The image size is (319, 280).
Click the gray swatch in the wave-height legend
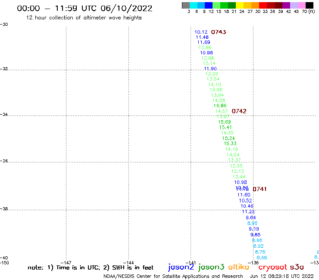(186, 5)
